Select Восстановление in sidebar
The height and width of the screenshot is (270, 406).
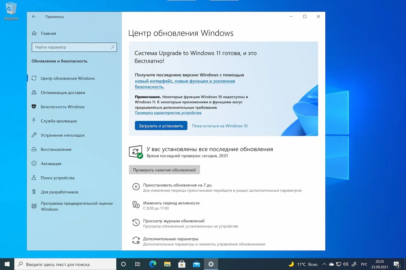click(x=74, y=149)
